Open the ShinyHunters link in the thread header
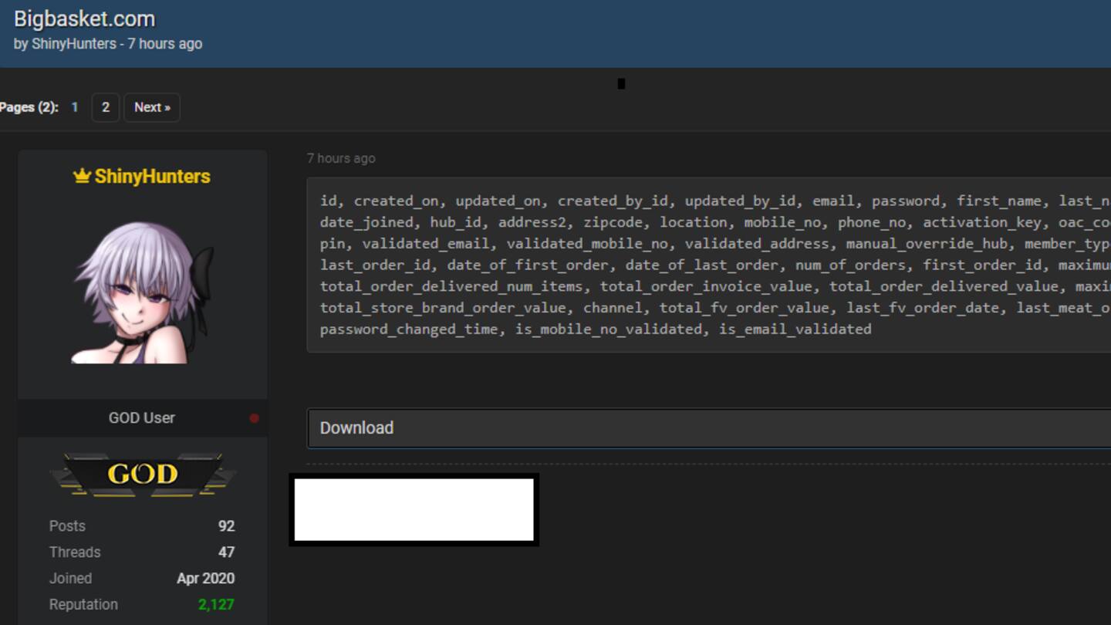1111x625 pixels. coord(74,44)
